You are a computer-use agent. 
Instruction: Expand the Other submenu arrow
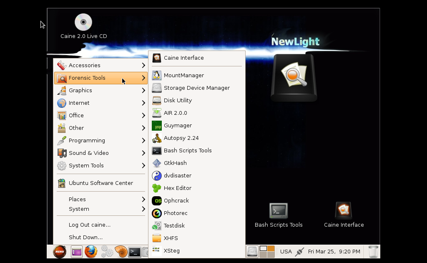pos(143,128)
